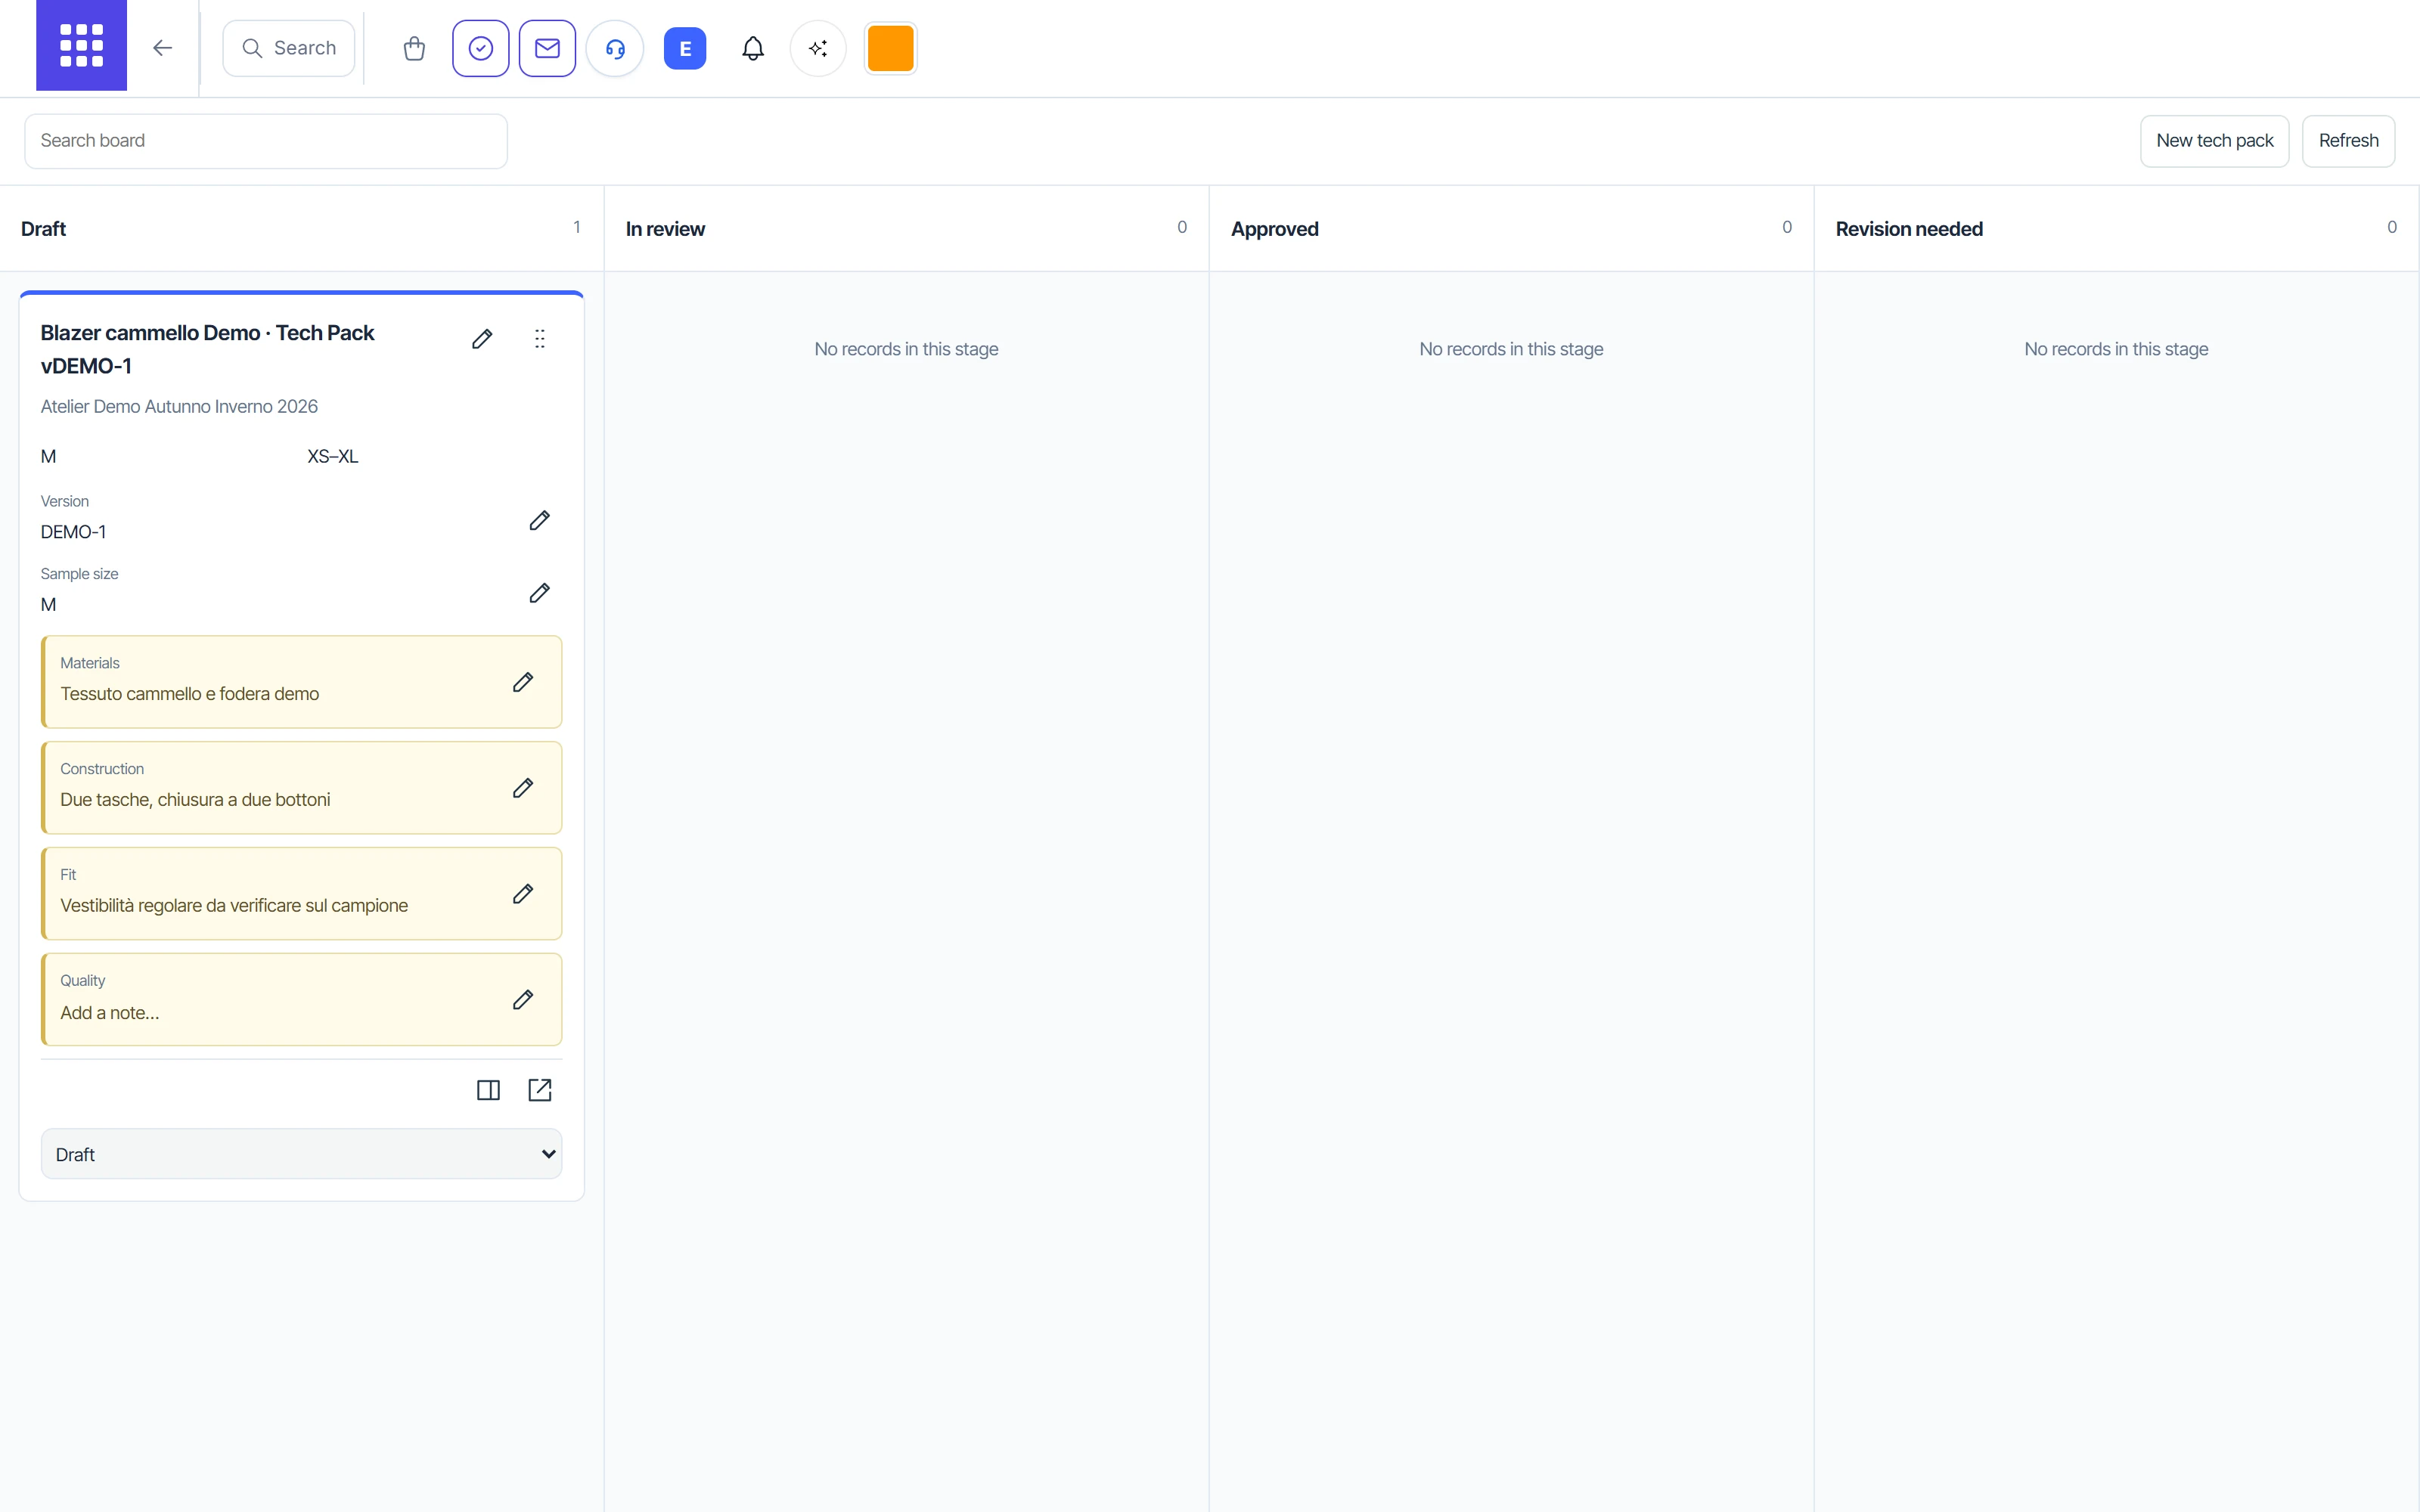
Task: Edit the tech pack card title
Action: tap(482, 339)
